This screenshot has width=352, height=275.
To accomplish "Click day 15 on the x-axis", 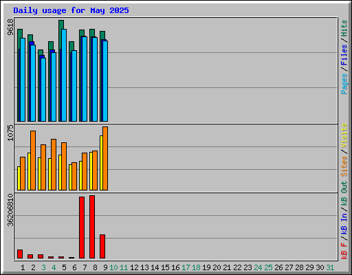I will click(x=165, y=267).
